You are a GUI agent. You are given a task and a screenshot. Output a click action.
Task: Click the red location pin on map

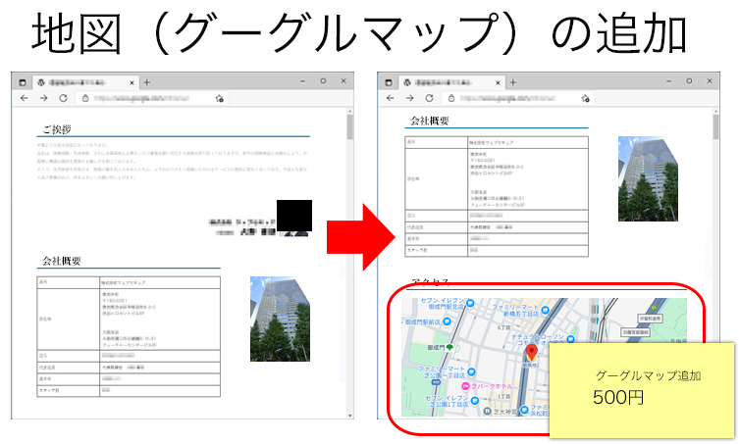pos(532,351)
